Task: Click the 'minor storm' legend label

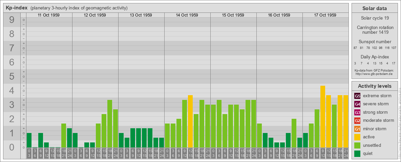Action: click(375, 129)
